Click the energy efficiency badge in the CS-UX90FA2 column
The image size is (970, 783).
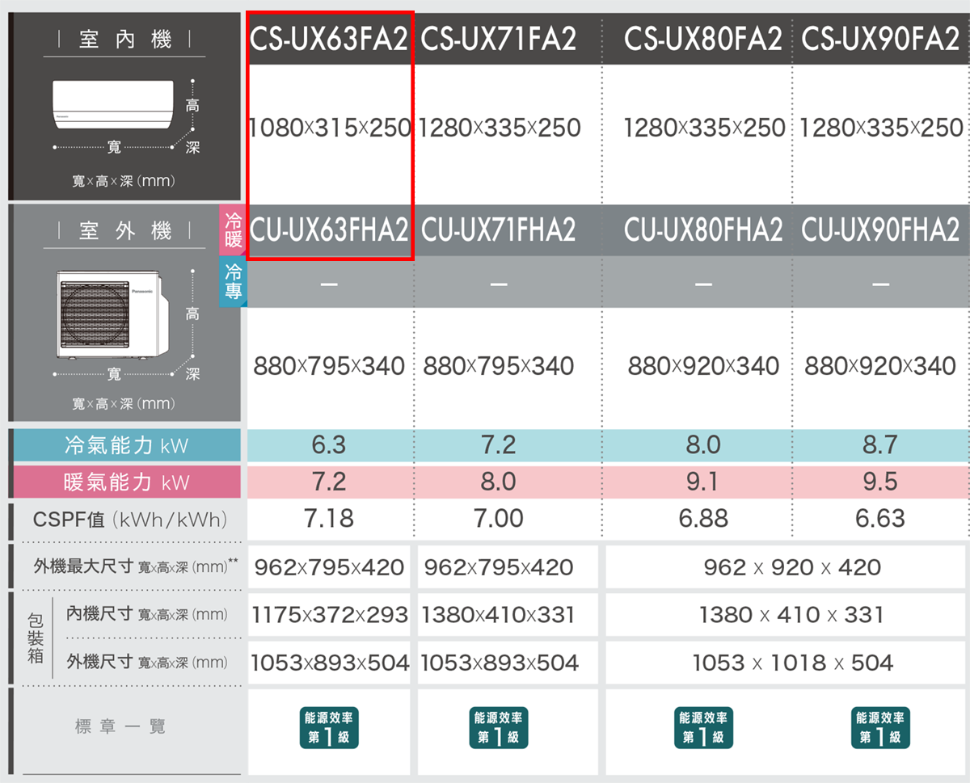(x=880, y=728)
